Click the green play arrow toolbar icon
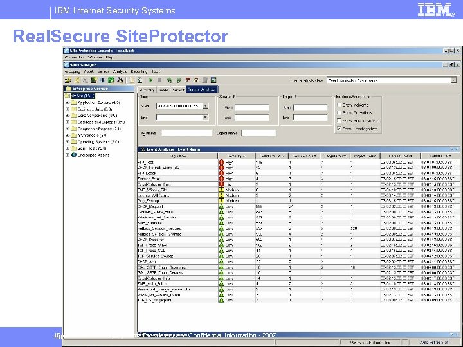 [x=150, y=80]
